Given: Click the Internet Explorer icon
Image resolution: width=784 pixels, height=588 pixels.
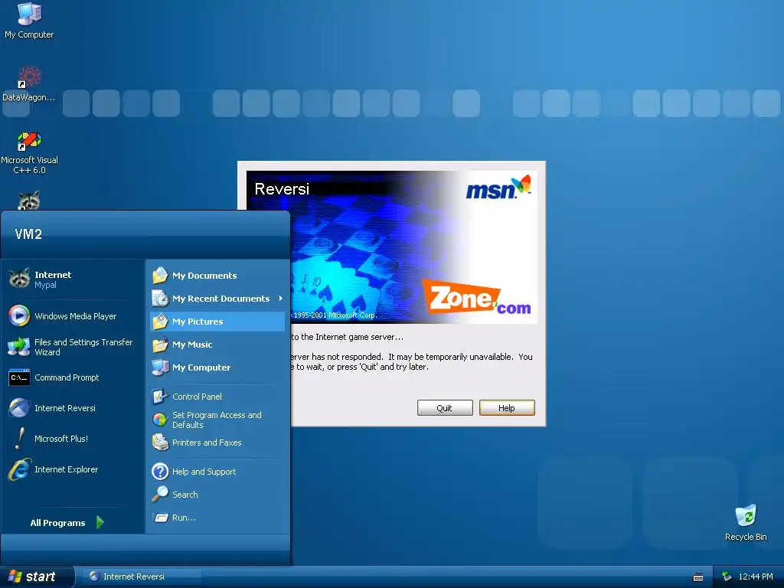Looking at the screenshot, I should coord(19,469).
